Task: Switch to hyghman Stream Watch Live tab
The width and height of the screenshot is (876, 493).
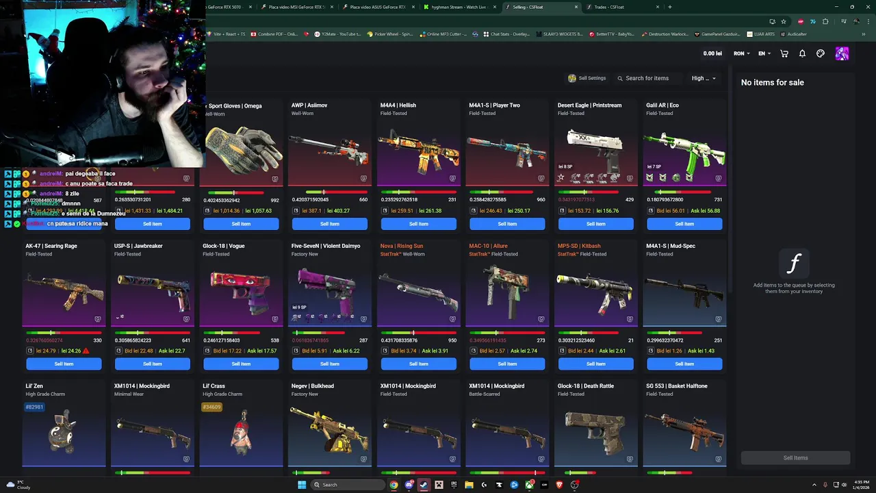Action: 460,7
